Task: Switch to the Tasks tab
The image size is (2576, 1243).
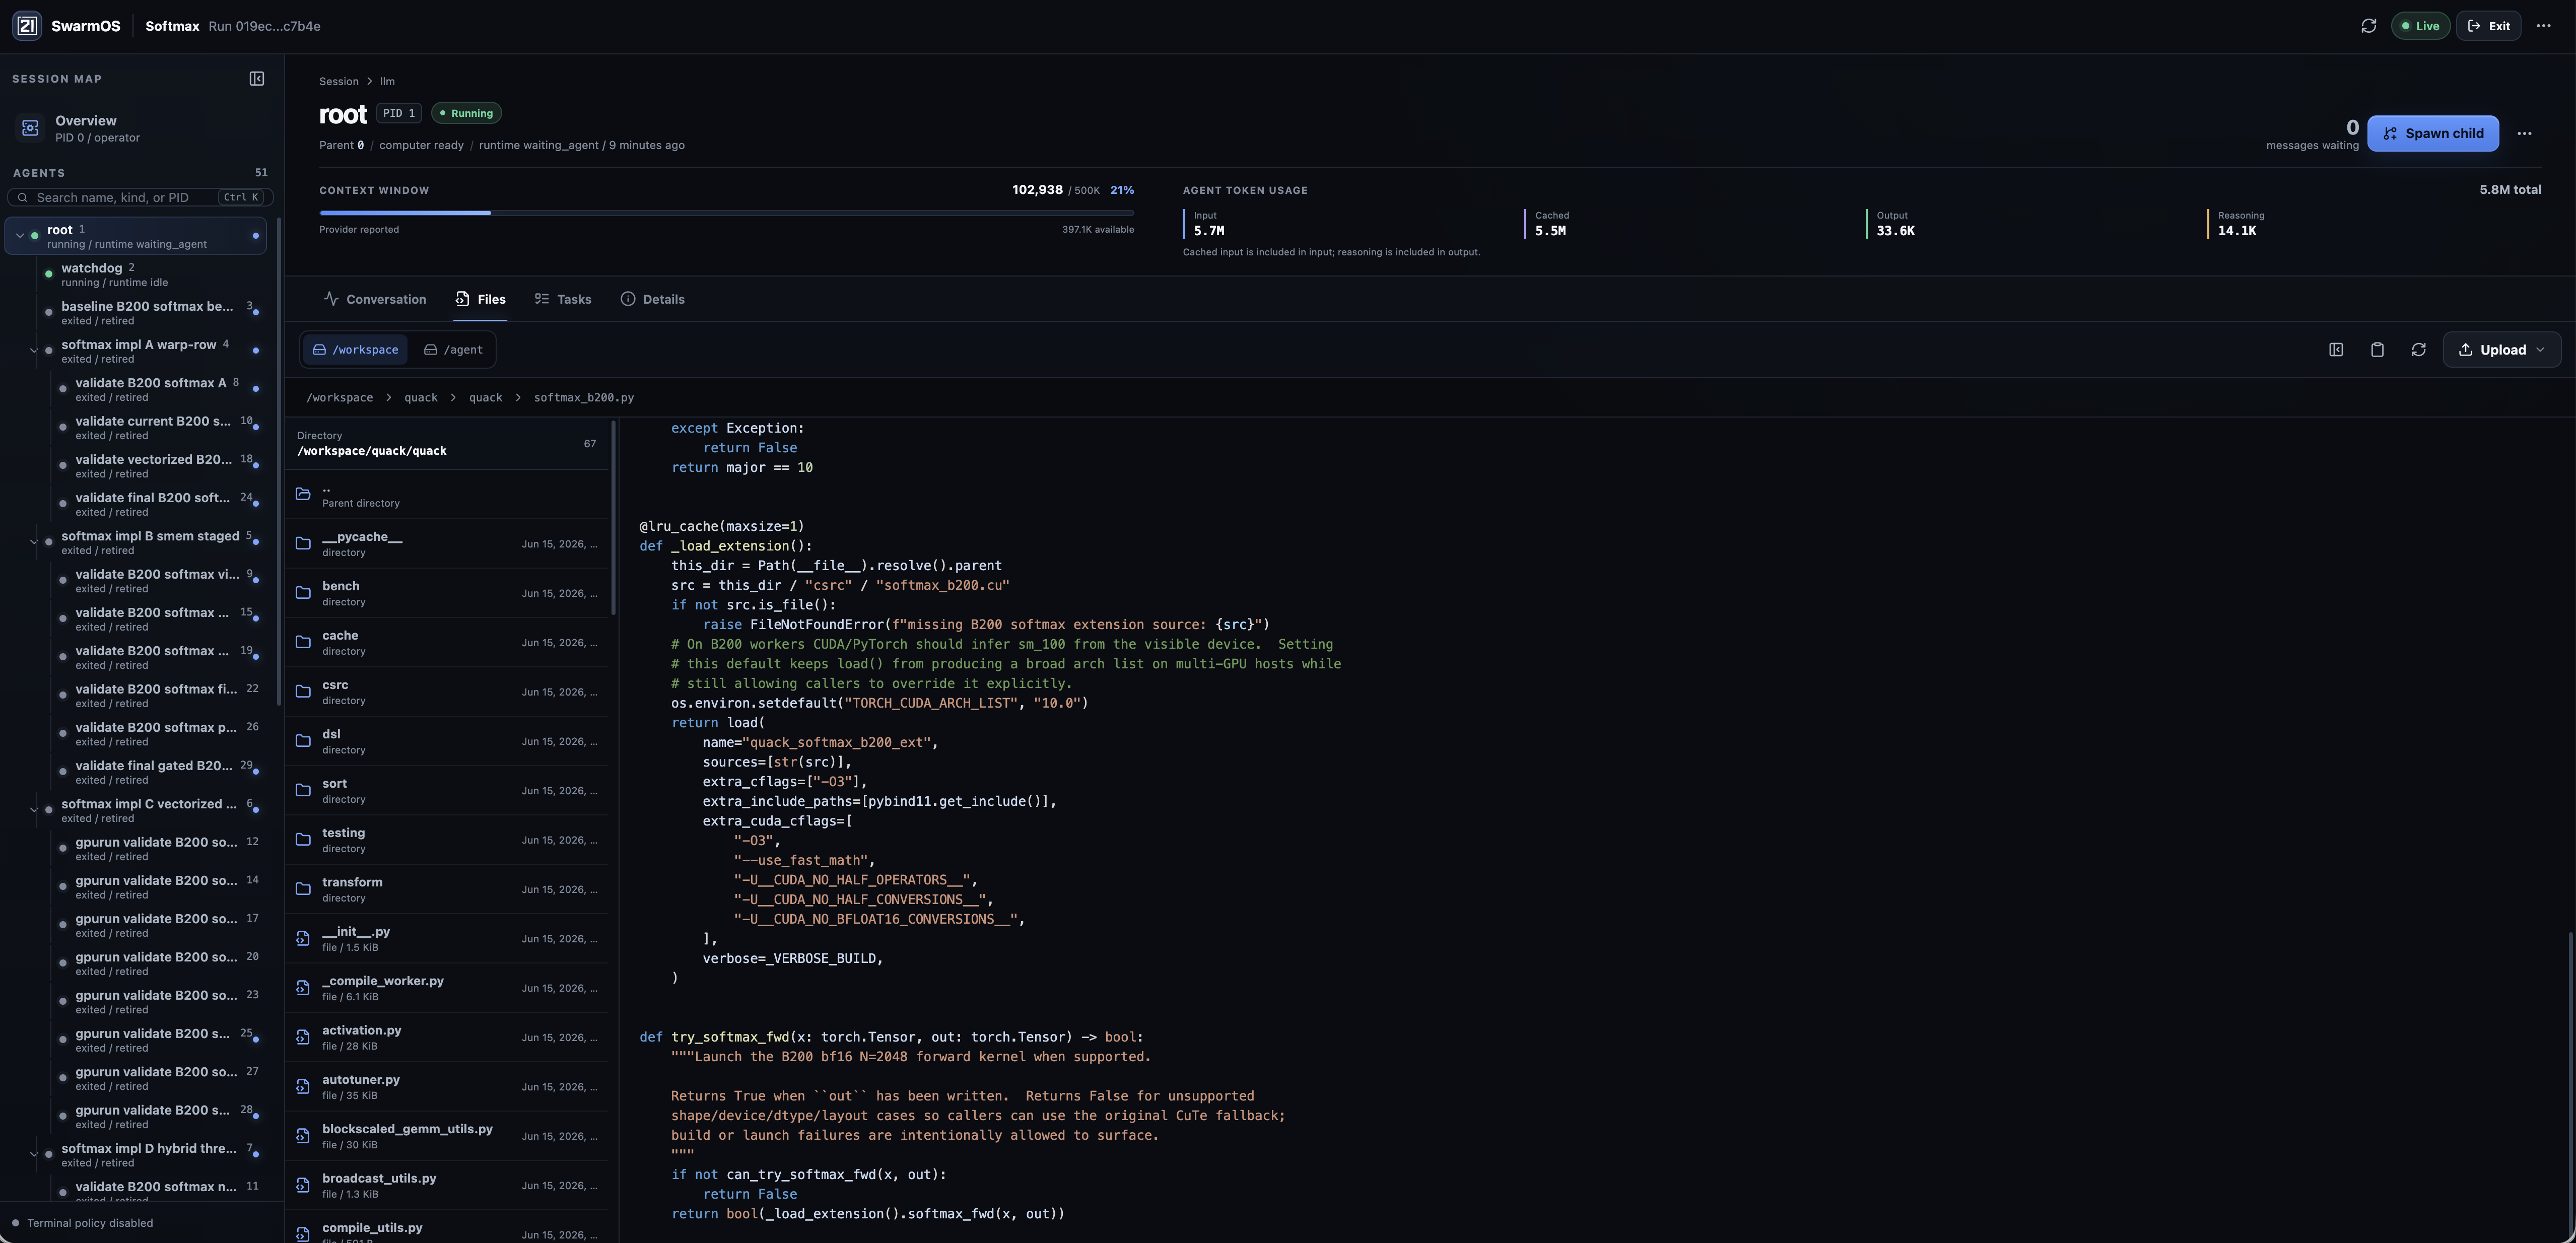Action: click(x=562, y=299)
